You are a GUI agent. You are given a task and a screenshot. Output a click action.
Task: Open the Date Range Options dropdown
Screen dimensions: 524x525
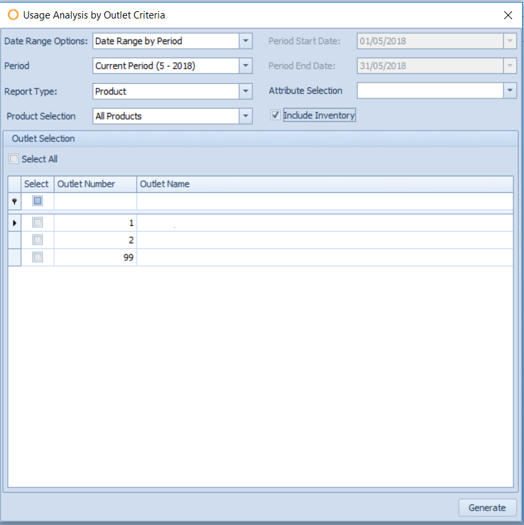pyautogui.click(x=246, y=41)
